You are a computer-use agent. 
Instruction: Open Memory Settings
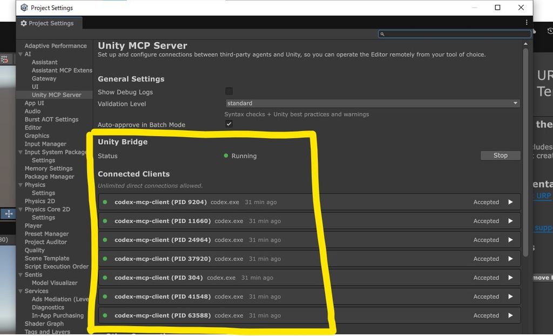coord(48,169)
